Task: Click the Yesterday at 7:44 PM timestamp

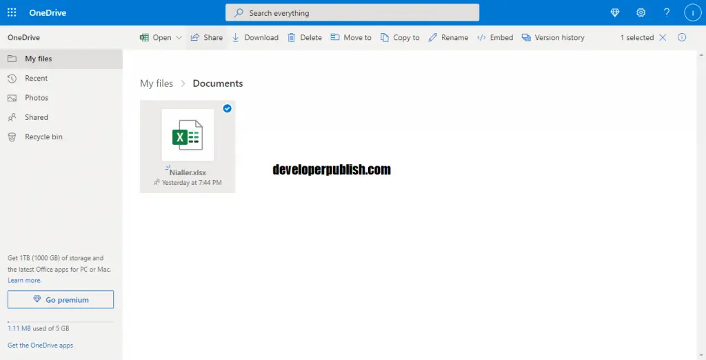Action: (x=192, y=183)
